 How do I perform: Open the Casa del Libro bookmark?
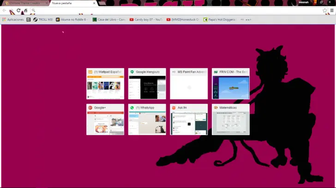tap(109, 19)
